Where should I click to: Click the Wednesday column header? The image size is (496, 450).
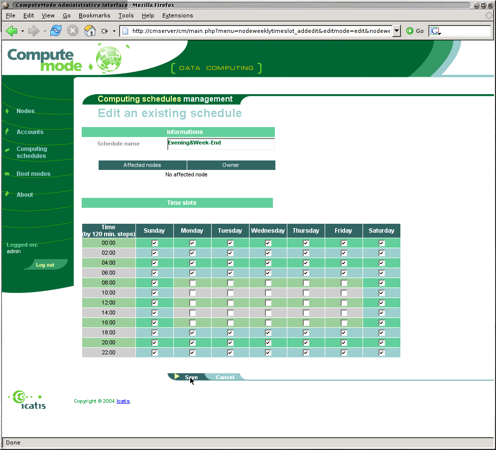(268, 231)
